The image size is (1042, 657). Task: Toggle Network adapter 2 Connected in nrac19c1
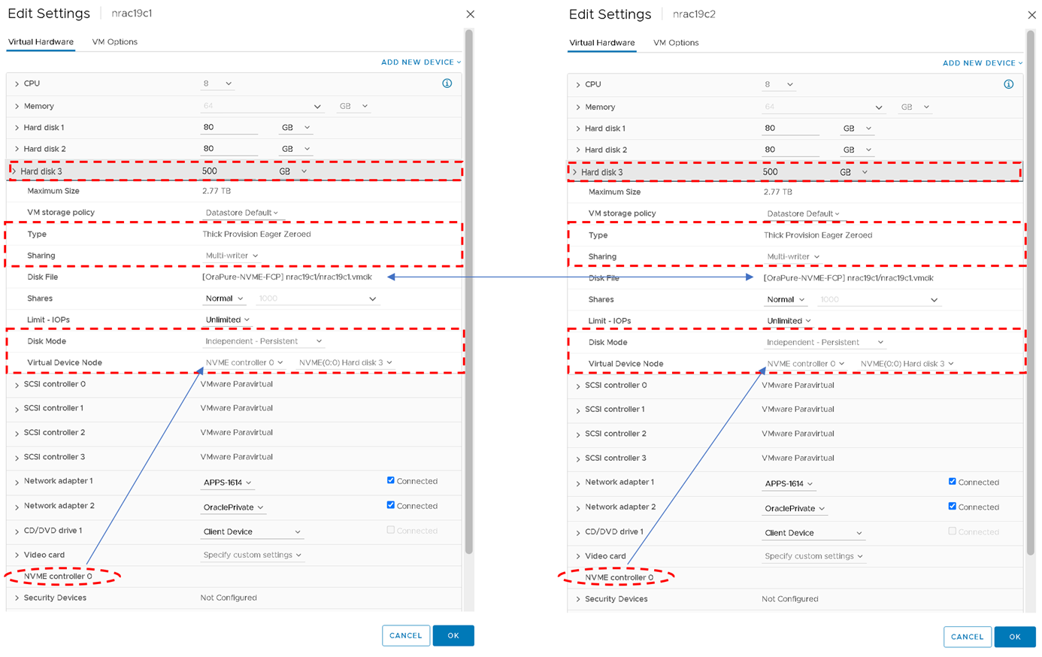pyautogui.click(x=390, y=505)
